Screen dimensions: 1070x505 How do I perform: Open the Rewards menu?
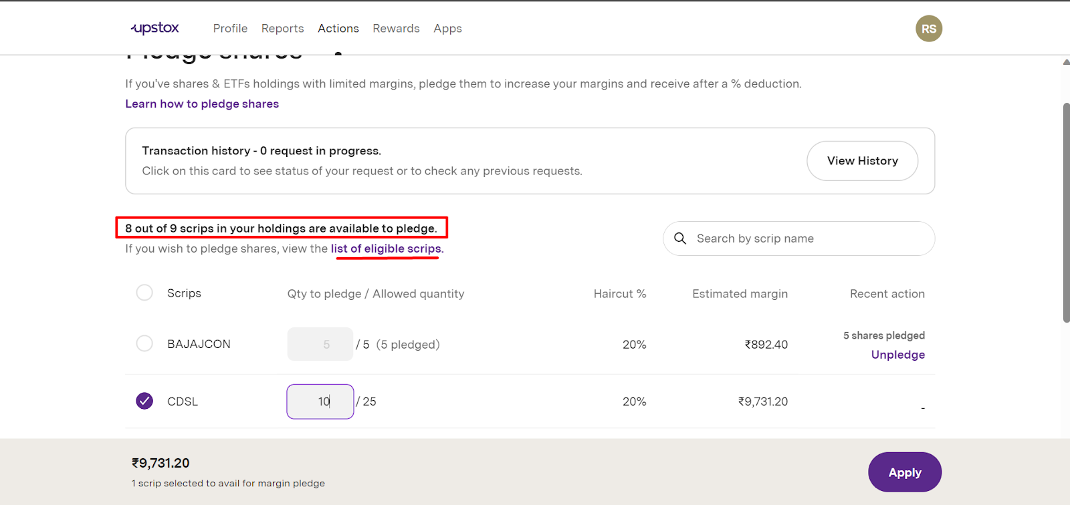(396, 29)
